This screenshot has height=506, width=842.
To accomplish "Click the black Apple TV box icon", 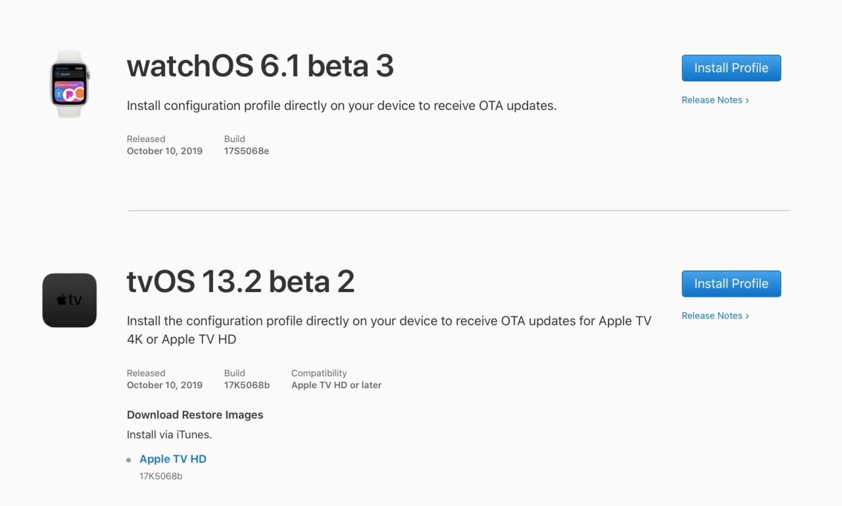I will pyautogui.click(x=70, y=300).
